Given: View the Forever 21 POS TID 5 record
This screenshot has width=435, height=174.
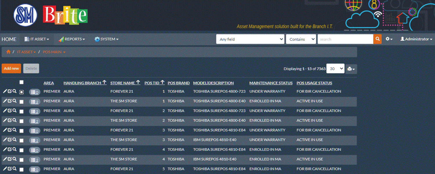Looking at the screenshot, I should click(14, 168).
